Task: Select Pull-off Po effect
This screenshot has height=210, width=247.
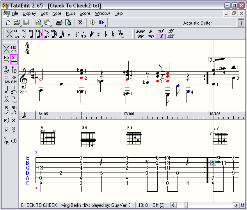Action: coord(6,59)
